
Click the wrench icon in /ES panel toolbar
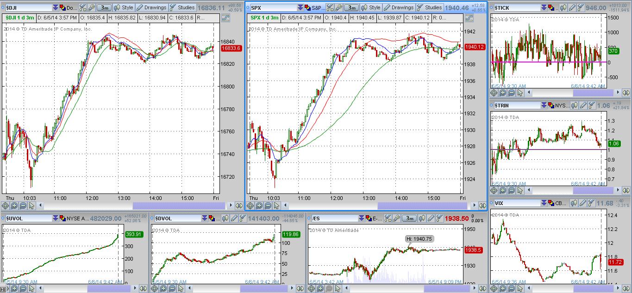[x=397, y=218]
